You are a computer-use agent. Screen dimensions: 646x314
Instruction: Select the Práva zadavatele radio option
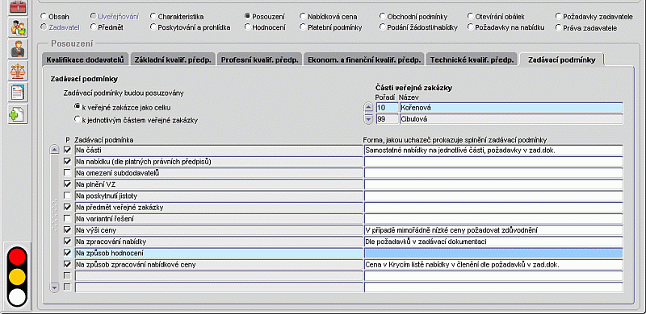(x=559, y=27)
